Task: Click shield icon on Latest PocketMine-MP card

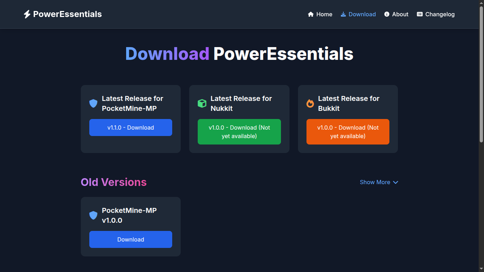Action: [x=93, y=103]
